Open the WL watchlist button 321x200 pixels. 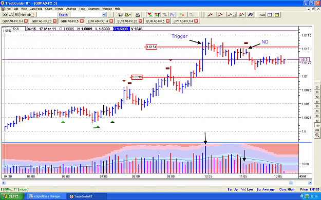point(11,15)
